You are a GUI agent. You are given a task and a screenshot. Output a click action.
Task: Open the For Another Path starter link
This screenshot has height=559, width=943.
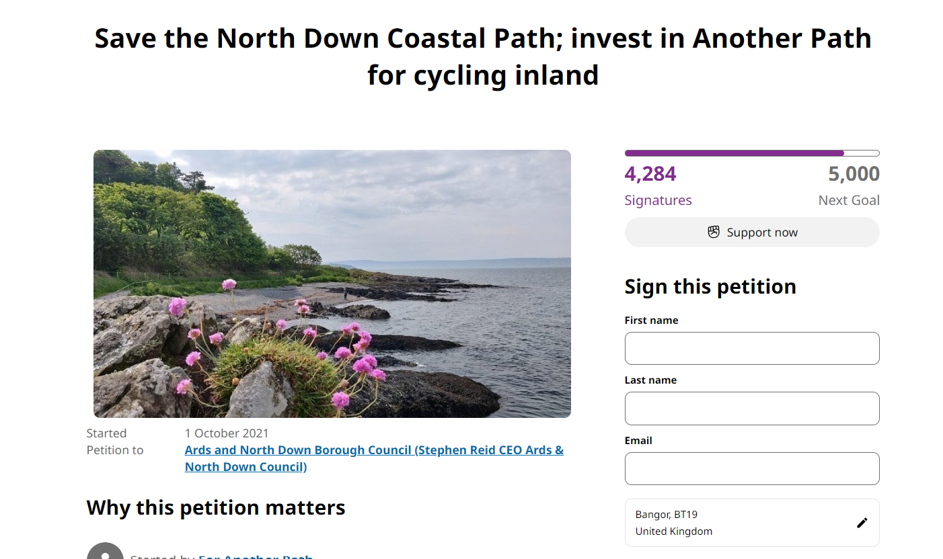pos(256,555)
